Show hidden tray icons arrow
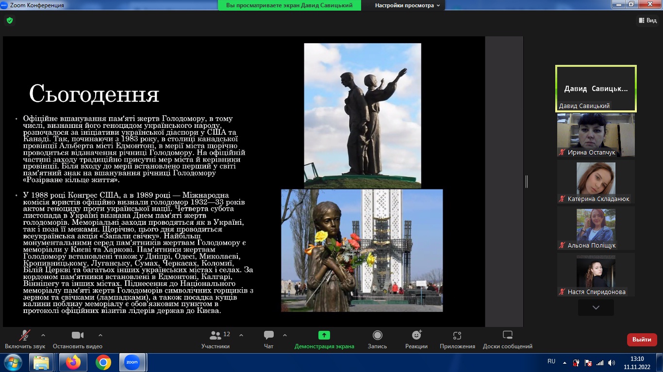The height and width of the screenshot is (372, 663). pos(564,362)
